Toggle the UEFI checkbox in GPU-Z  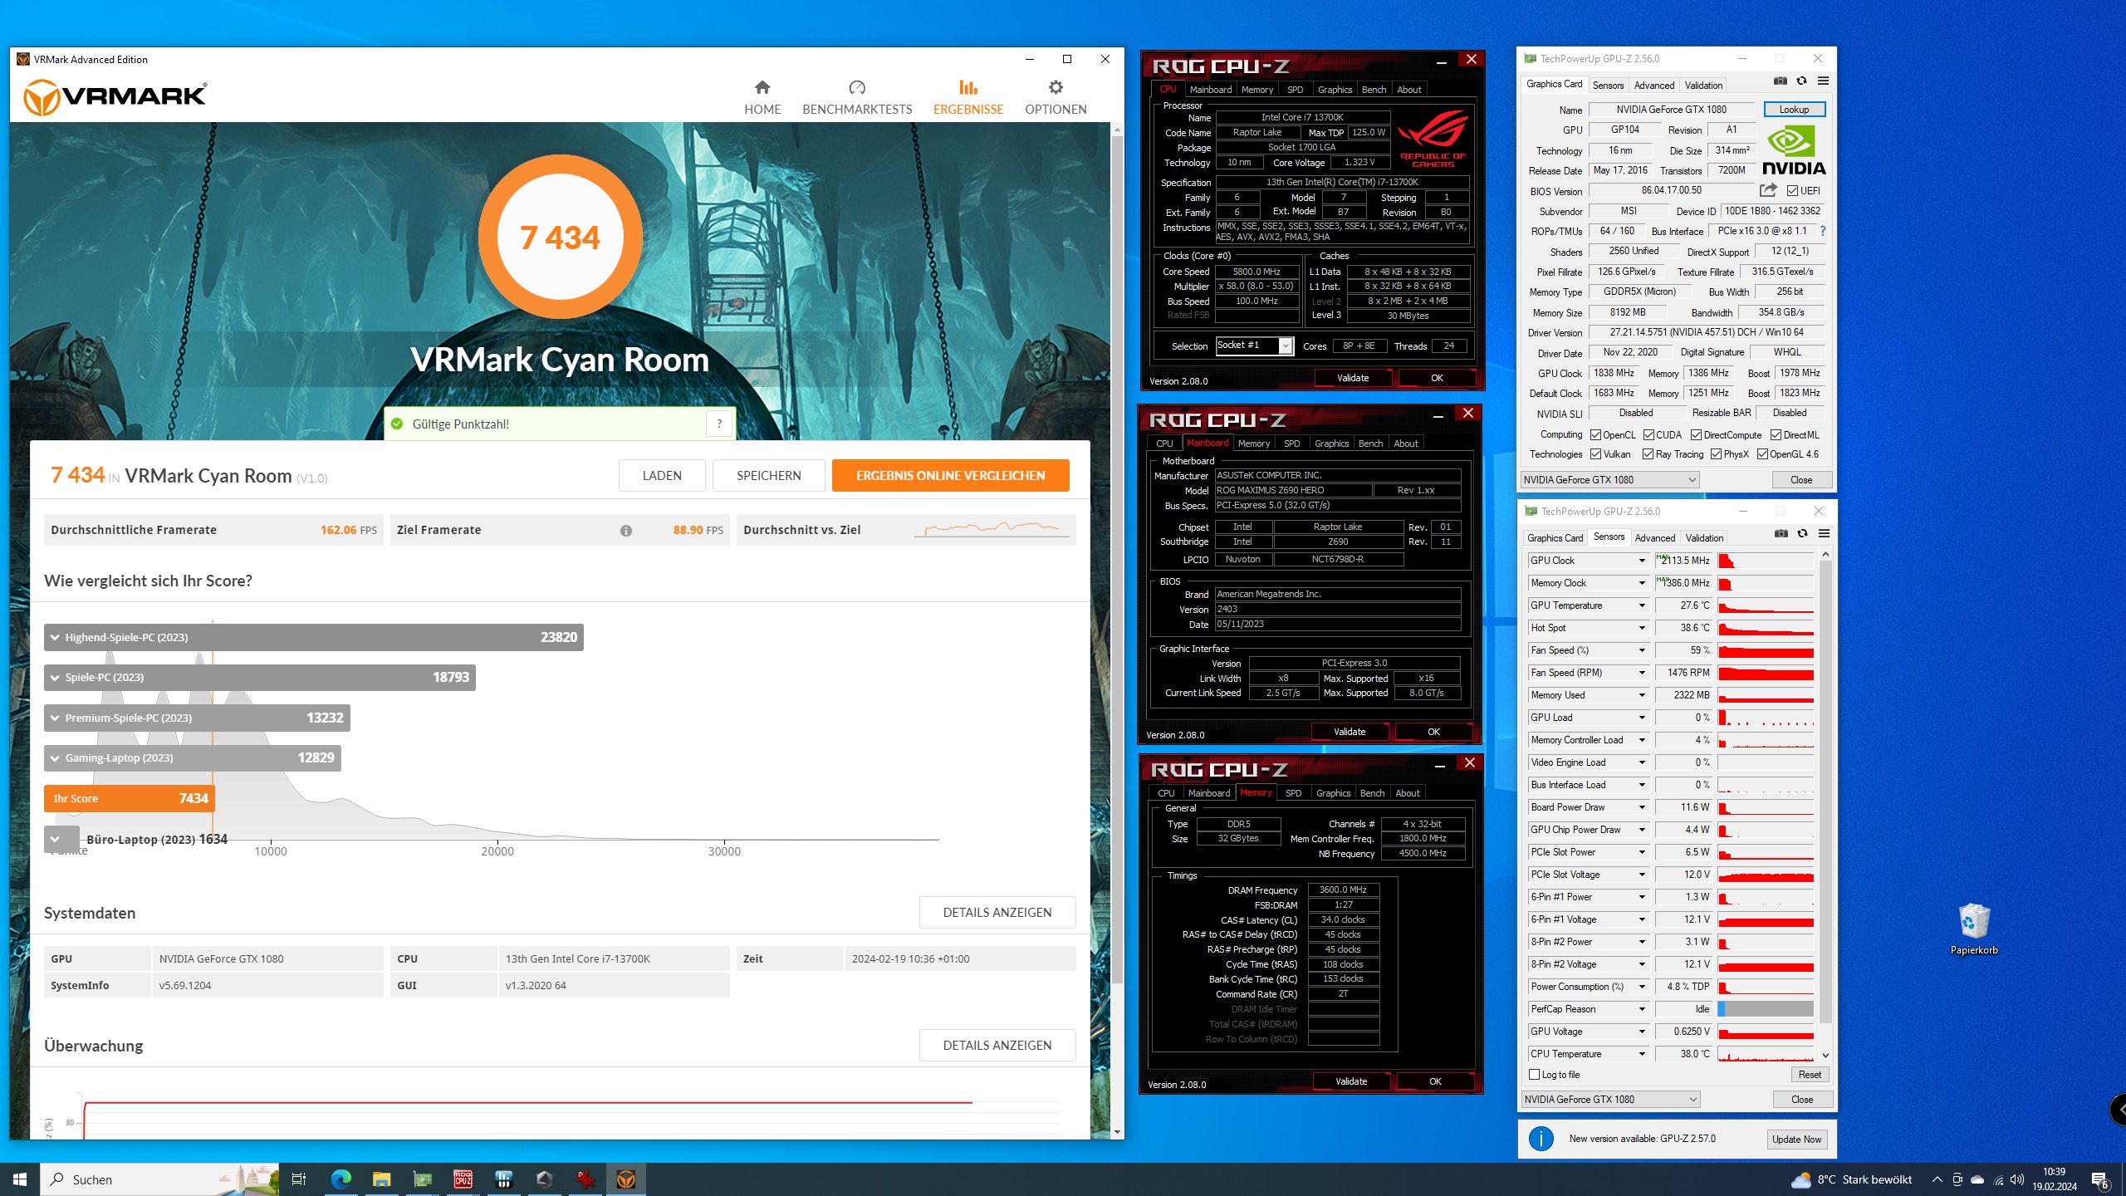pyautogui.click(x=1792, y=191)
